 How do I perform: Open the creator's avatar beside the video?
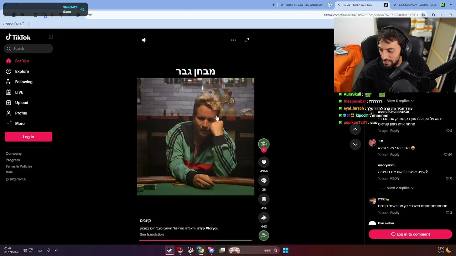[264, 144]
